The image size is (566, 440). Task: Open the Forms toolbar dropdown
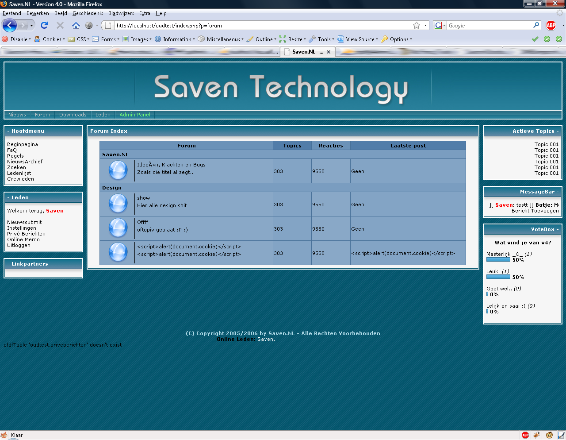106,39
